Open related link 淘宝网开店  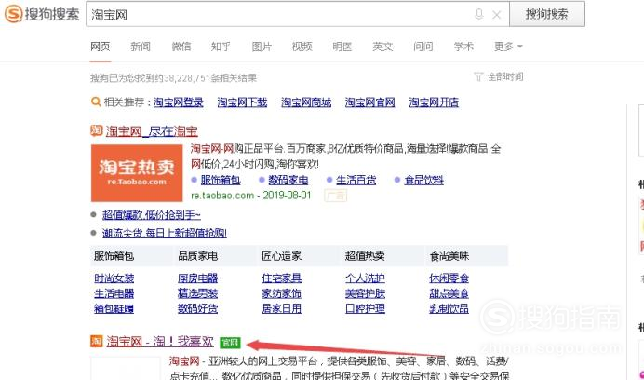point(434,102)
